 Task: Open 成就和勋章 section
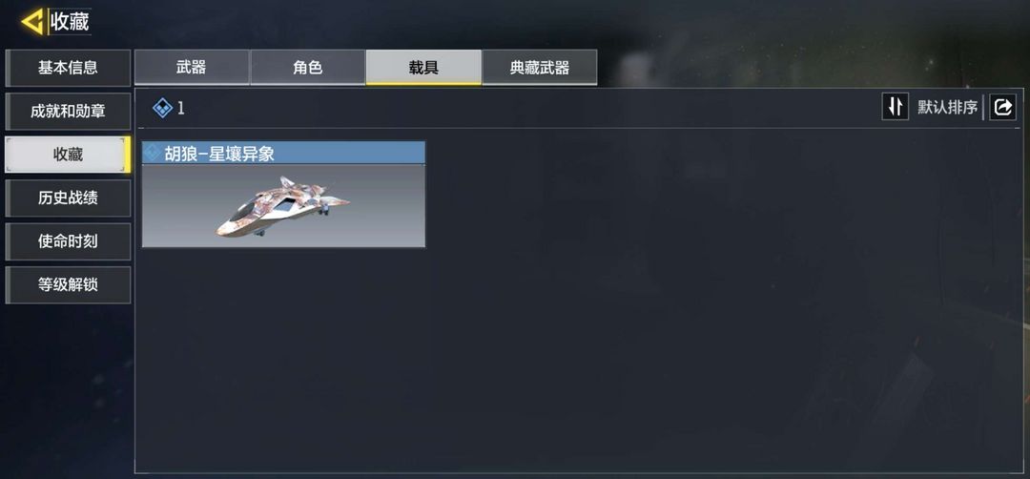click(x=68, y=111)
